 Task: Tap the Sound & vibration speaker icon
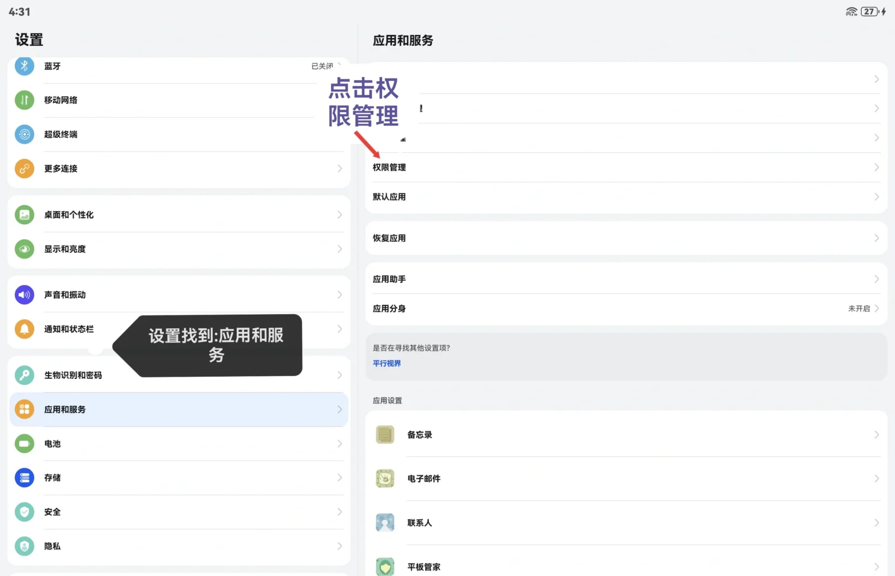point(24,295)
